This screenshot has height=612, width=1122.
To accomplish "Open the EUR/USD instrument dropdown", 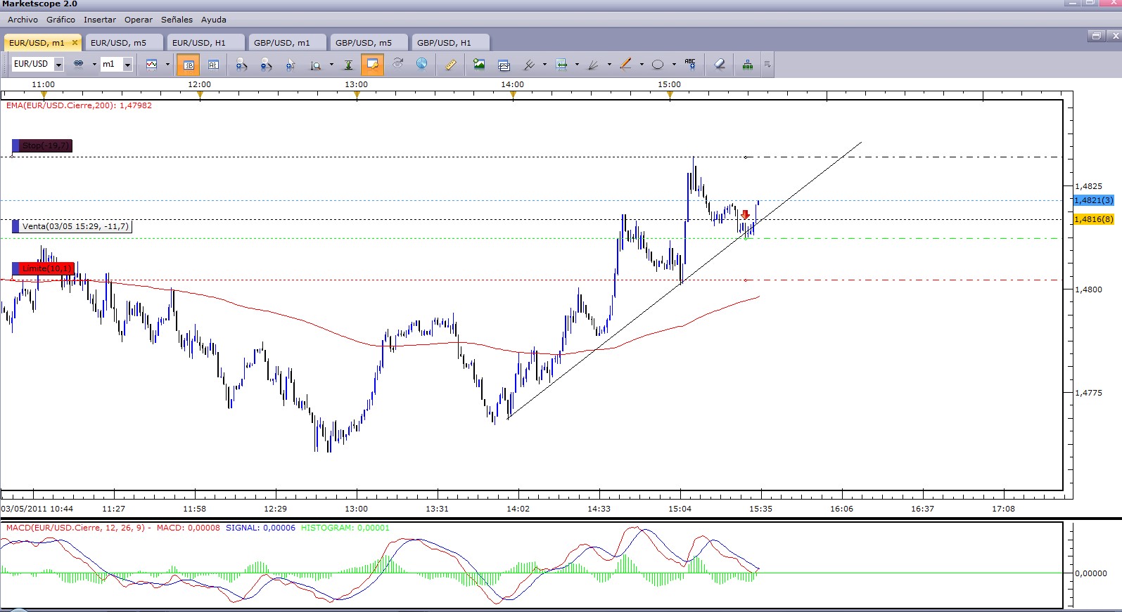I will click(58, 65).
